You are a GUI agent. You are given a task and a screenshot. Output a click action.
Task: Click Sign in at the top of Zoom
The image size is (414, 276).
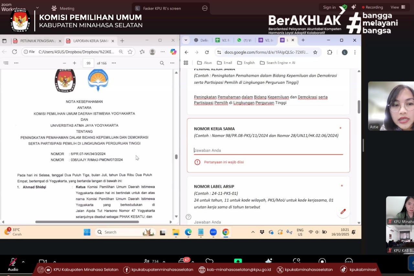click(329, 7)
